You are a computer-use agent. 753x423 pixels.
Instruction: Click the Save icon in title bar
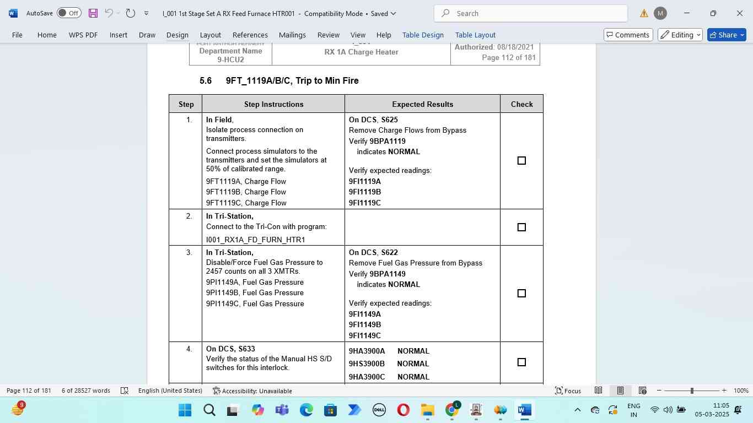tap(93, 13)
